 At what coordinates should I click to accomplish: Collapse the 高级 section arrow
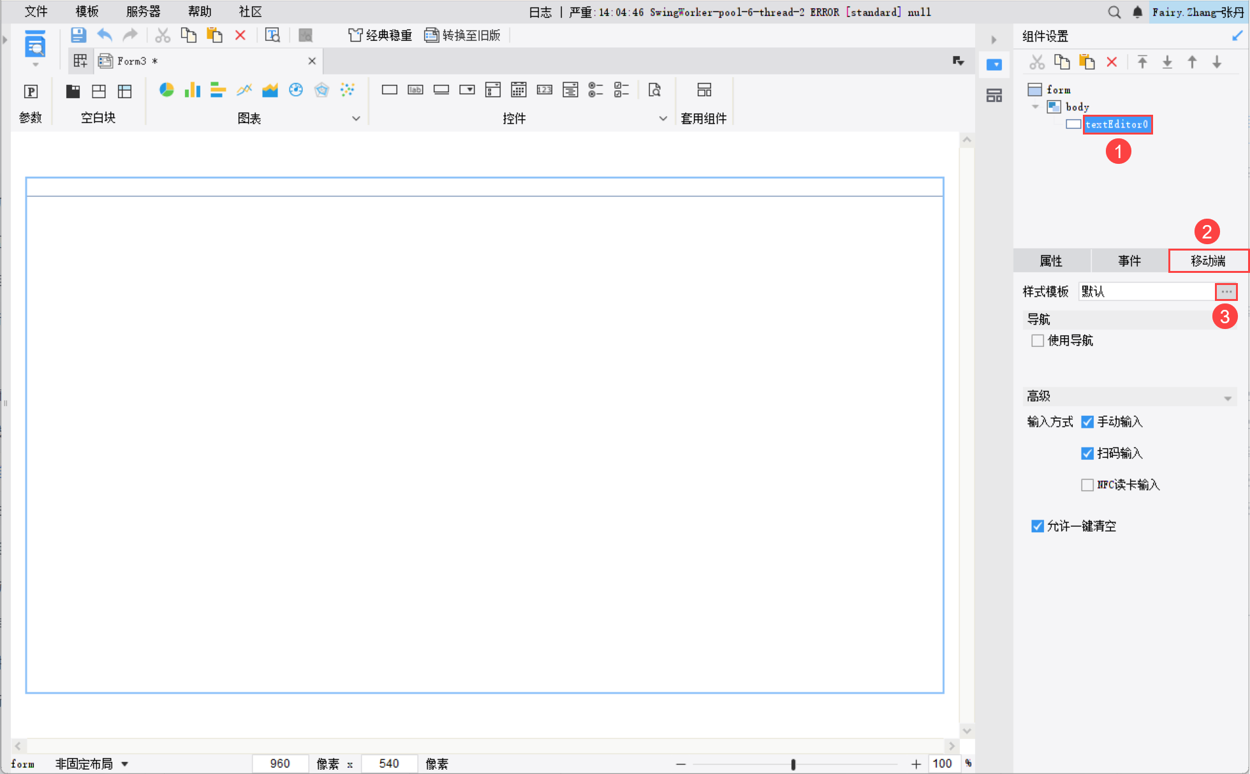pyautogui.click(x=1228, y=397)
